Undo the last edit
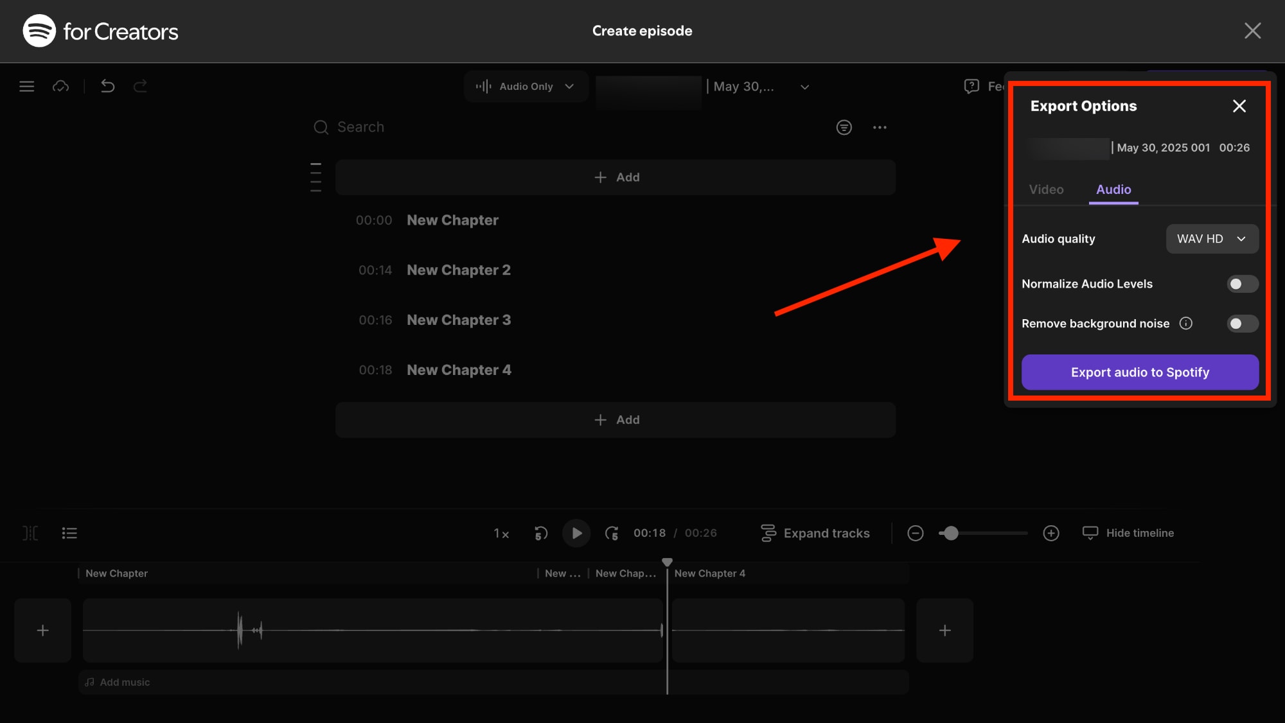This screenshot has height=723, width=1285. 107,86
